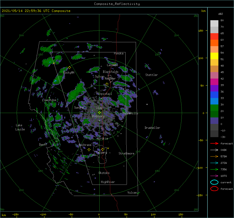The height and width of the screenshot is (218, 234).
Task: Click the red forecast ellipse legend icon
Action: tap(214, 189)
